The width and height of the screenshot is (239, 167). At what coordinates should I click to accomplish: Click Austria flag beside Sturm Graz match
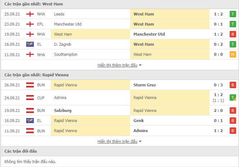pos(30,85)
